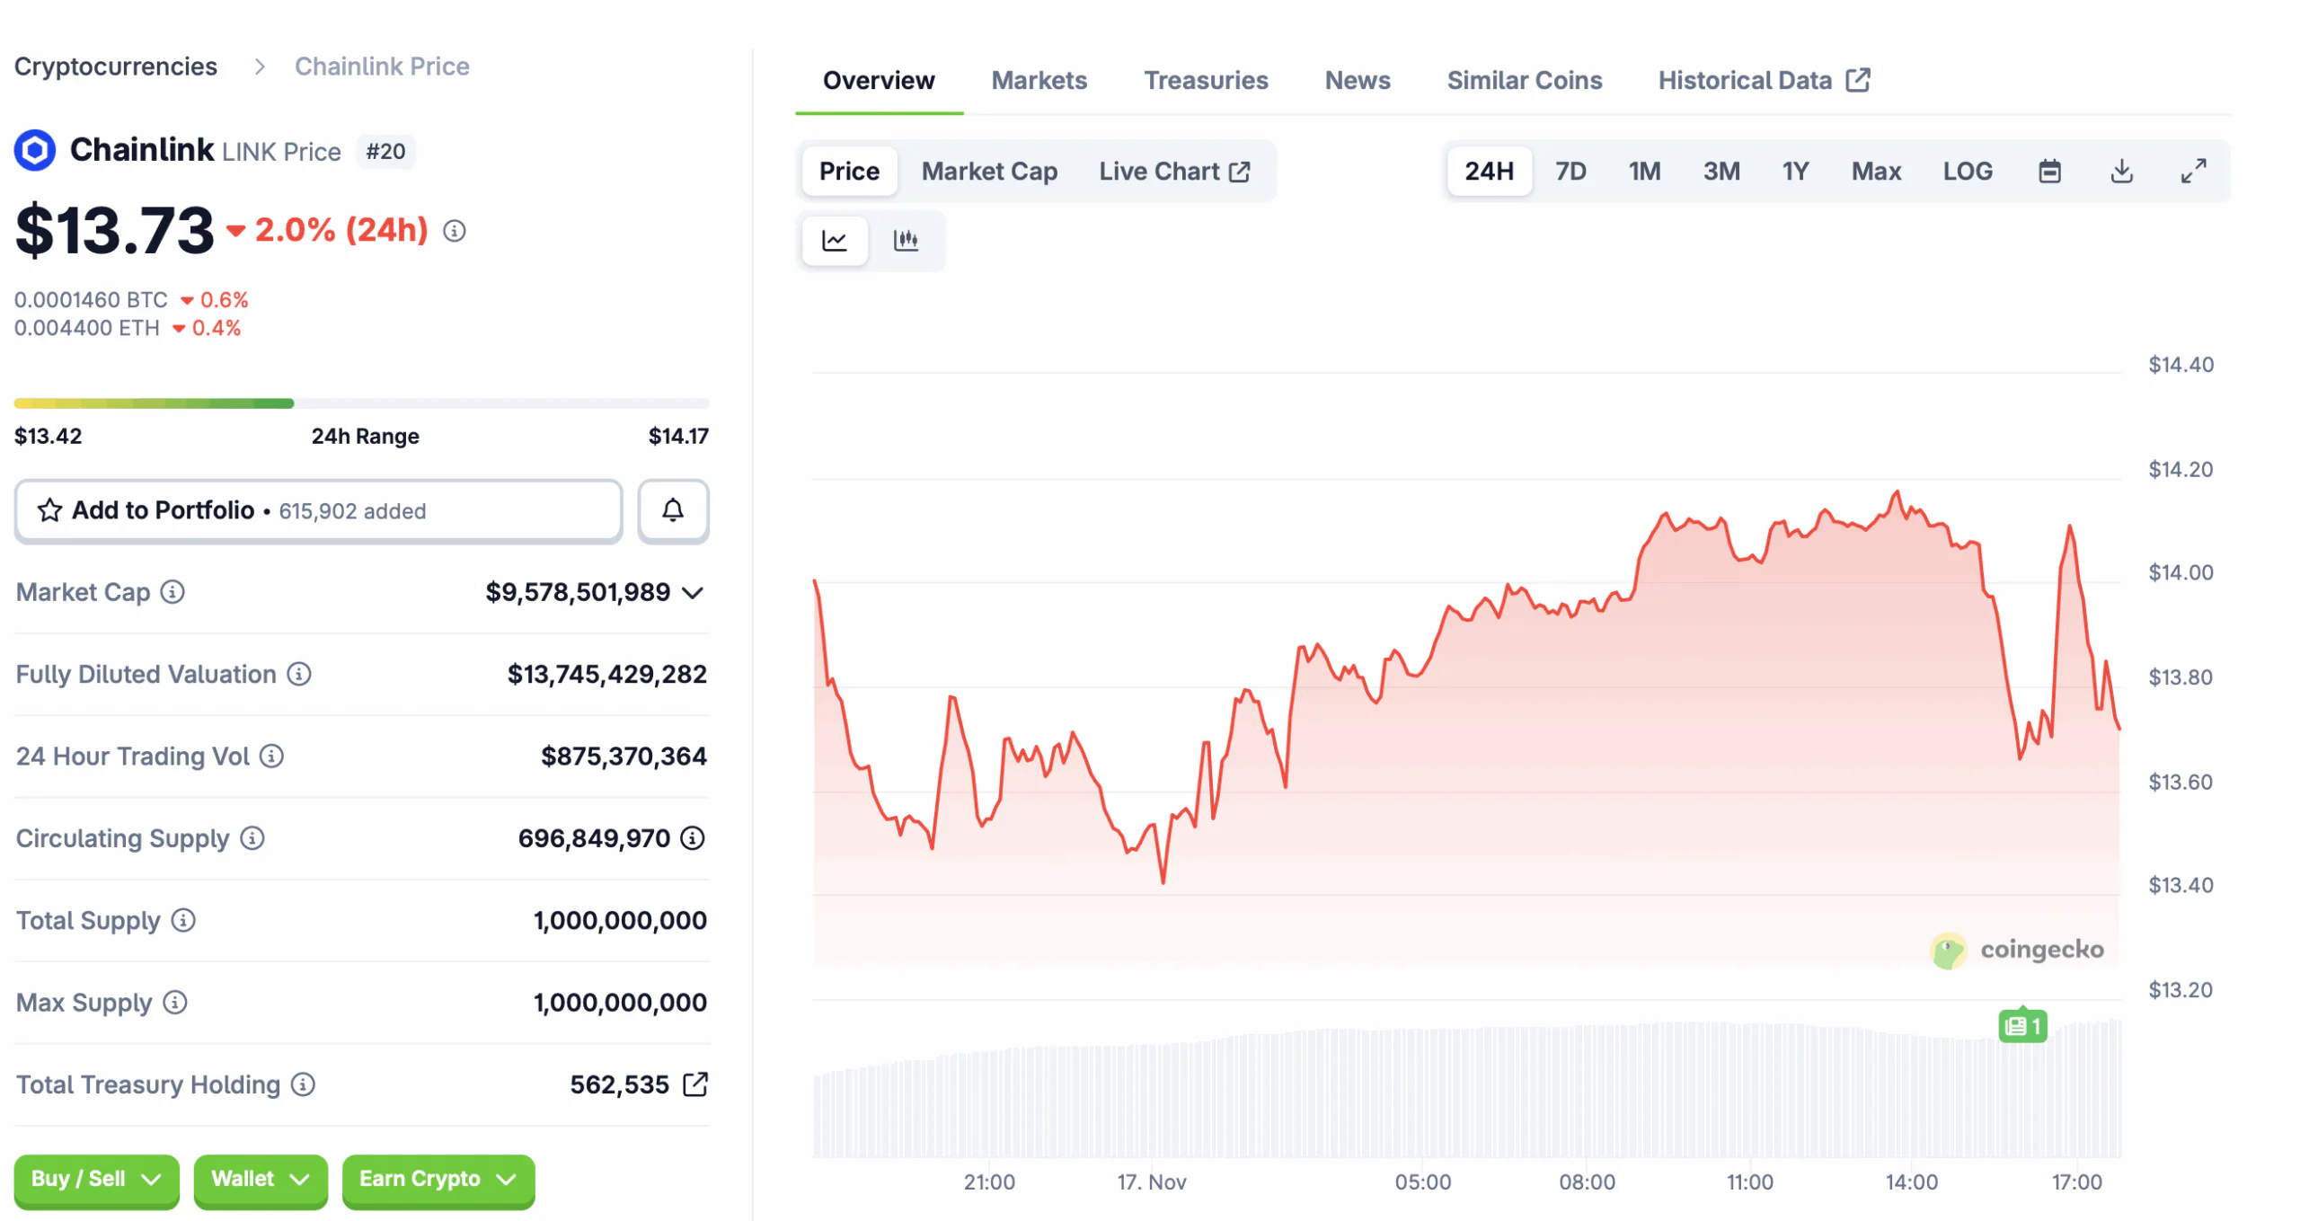Switch to candlestick chart view icon

(905, 240)
